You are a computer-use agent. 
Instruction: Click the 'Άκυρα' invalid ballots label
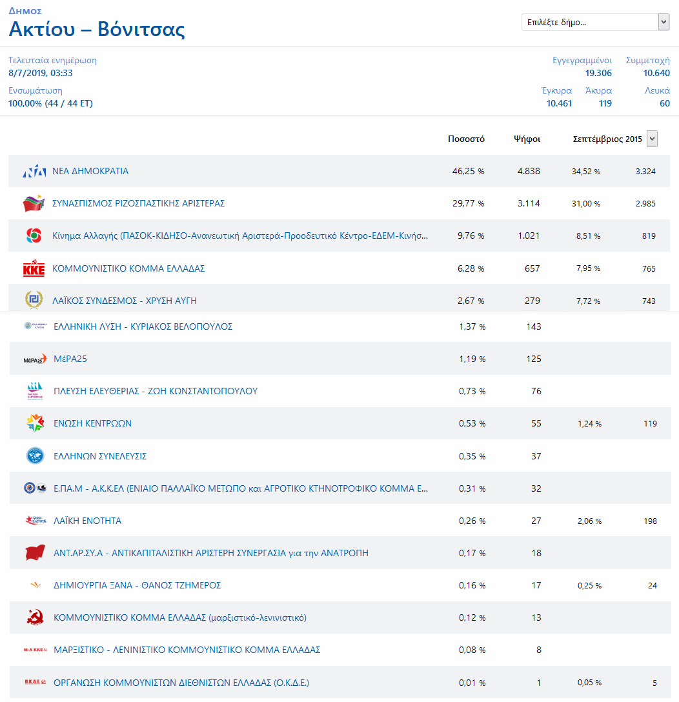coord(598,90)
